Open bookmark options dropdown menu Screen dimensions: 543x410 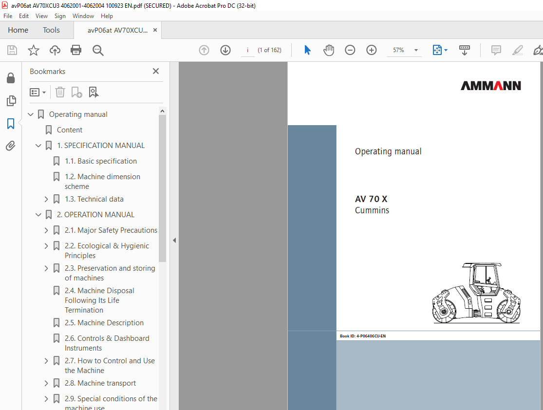pos(38,93)
